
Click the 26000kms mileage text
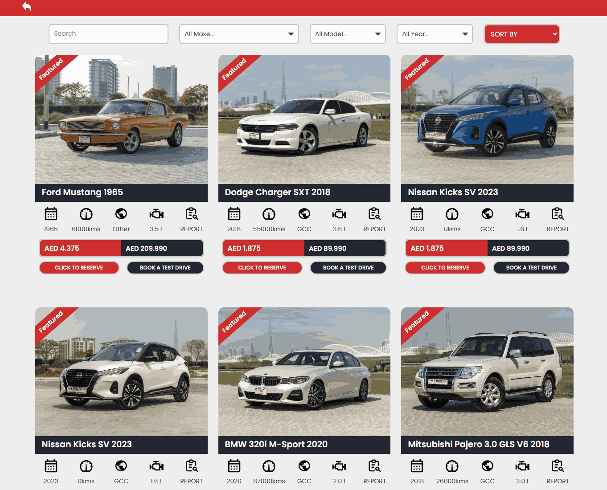452,481
